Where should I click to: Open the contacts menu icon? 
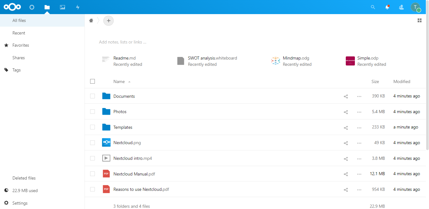click(x=401, y=7)
